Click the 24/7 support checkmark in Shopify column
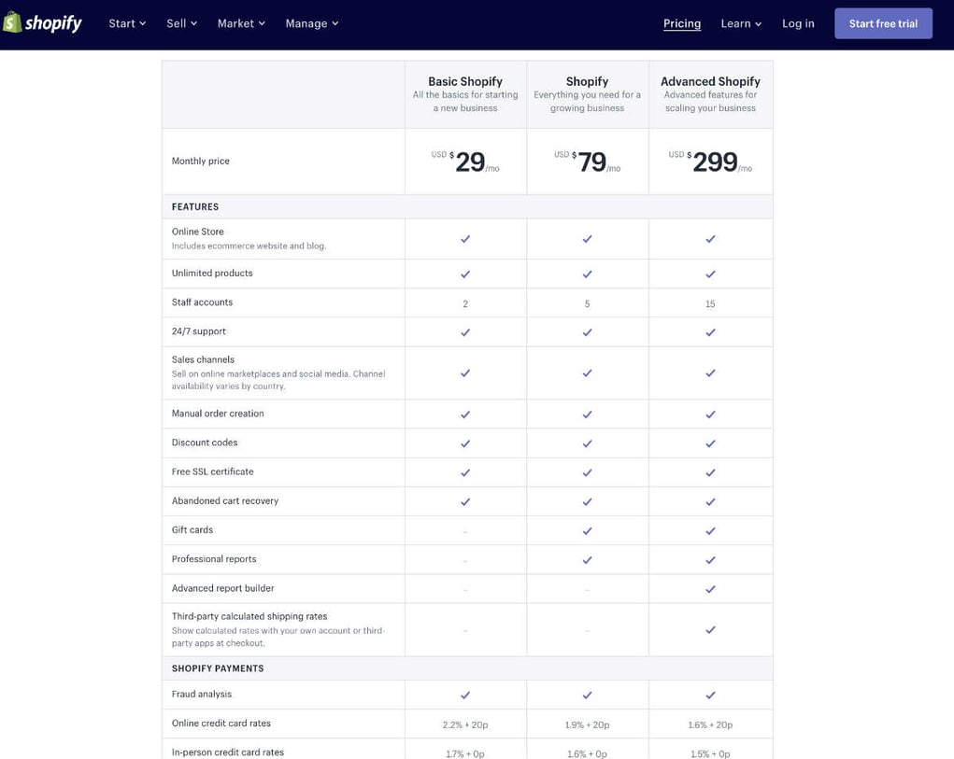Screen dimensions: 954x759 [587, 331]
